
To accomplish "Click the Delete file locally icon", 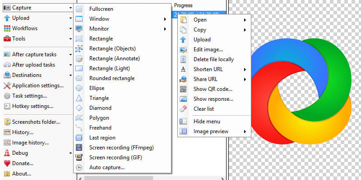I will 183,59.
